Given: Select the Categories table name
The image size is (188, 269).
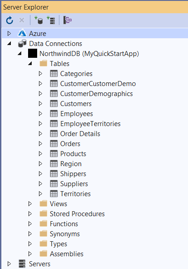Looking at the screenshot, I should point(76,74).
